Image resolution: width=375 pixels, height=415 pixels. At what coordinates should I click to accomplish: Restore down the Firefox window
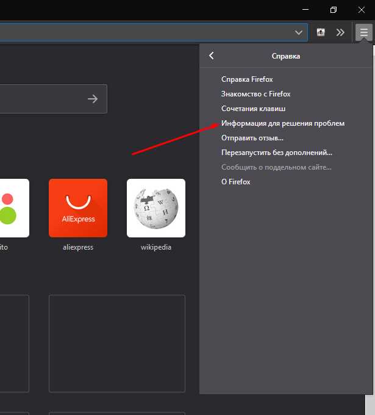coord(334,10)
